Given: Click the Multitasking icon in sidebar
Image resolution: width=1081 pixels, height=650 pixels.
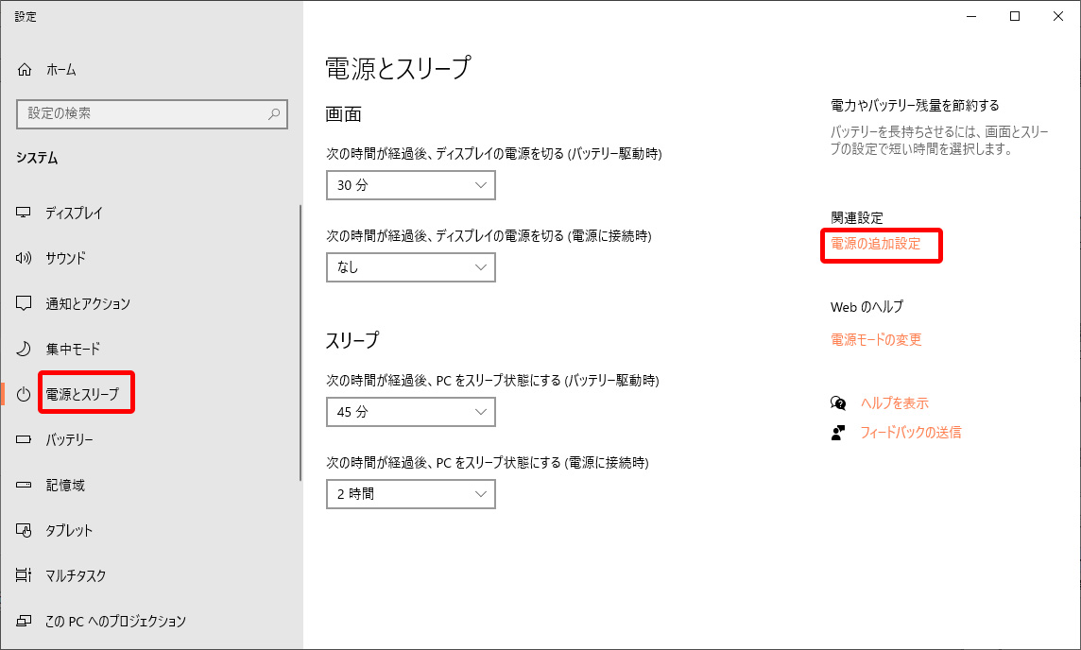Looking at the screenshot, I should click(25, 575).
